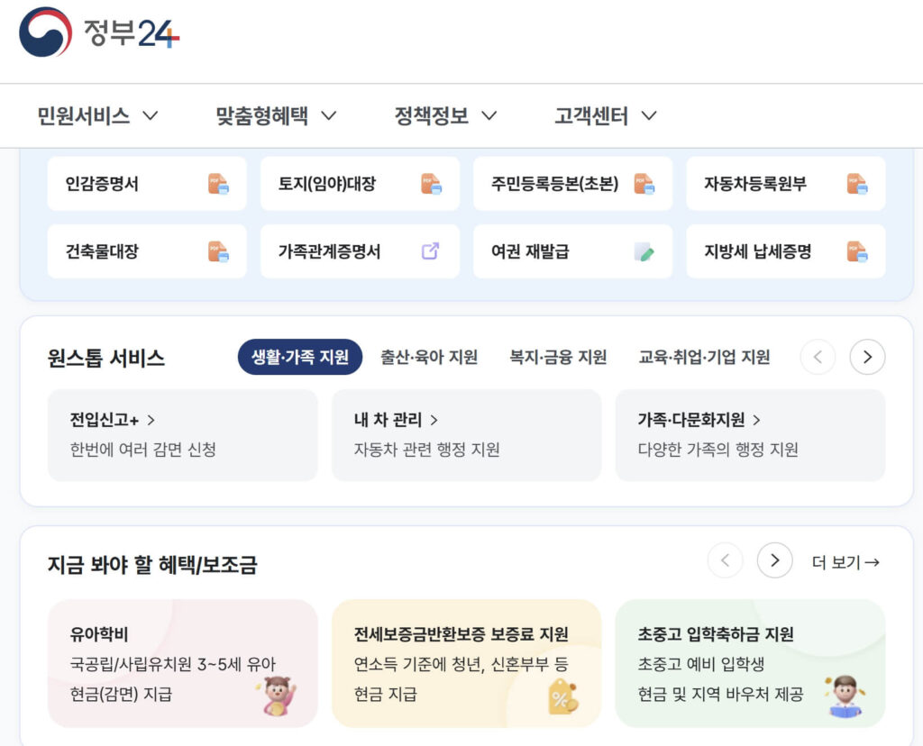Click previous arrow in 원스톱 서비스 tabs
This screenshot has height=746, width=923.
pyautogui.click(x=818, y=357)
